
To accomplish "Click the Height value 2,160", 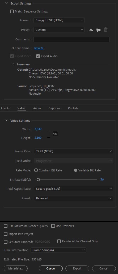I will point(38,138).
